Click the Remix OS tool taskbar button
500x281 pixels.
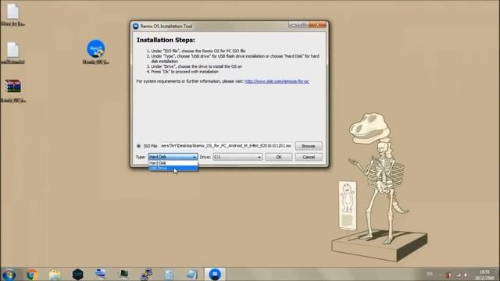(x=215, y=274)
